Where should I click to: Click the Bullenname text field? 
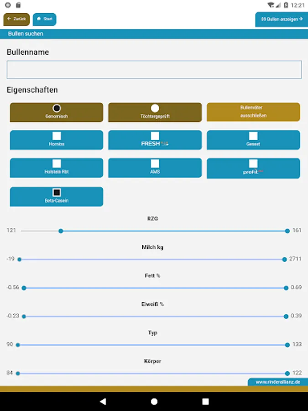pos(154,69)
